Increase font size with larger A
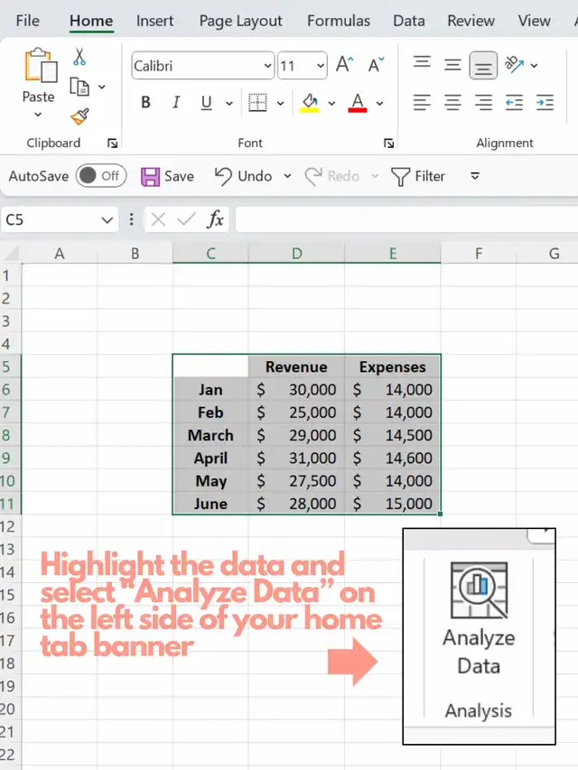The image size is (578, 770). 344,65
